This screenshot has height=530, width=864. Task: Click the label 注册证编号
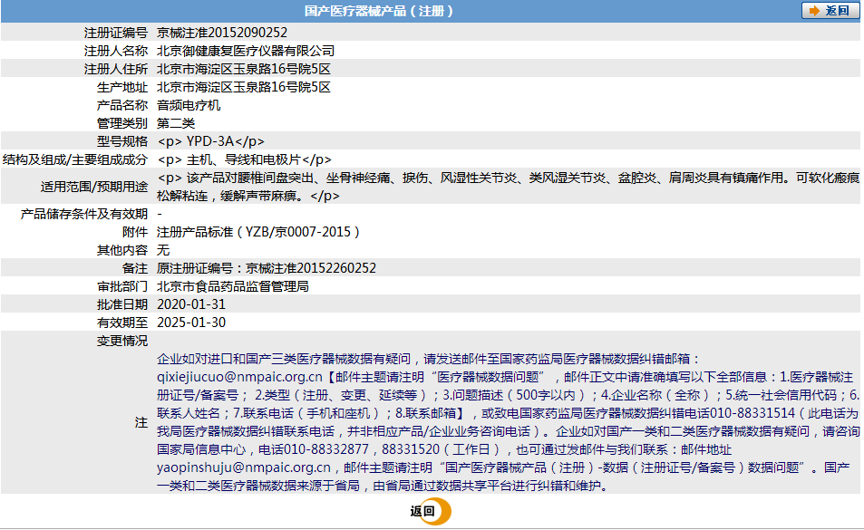click(x=116, y=33)
